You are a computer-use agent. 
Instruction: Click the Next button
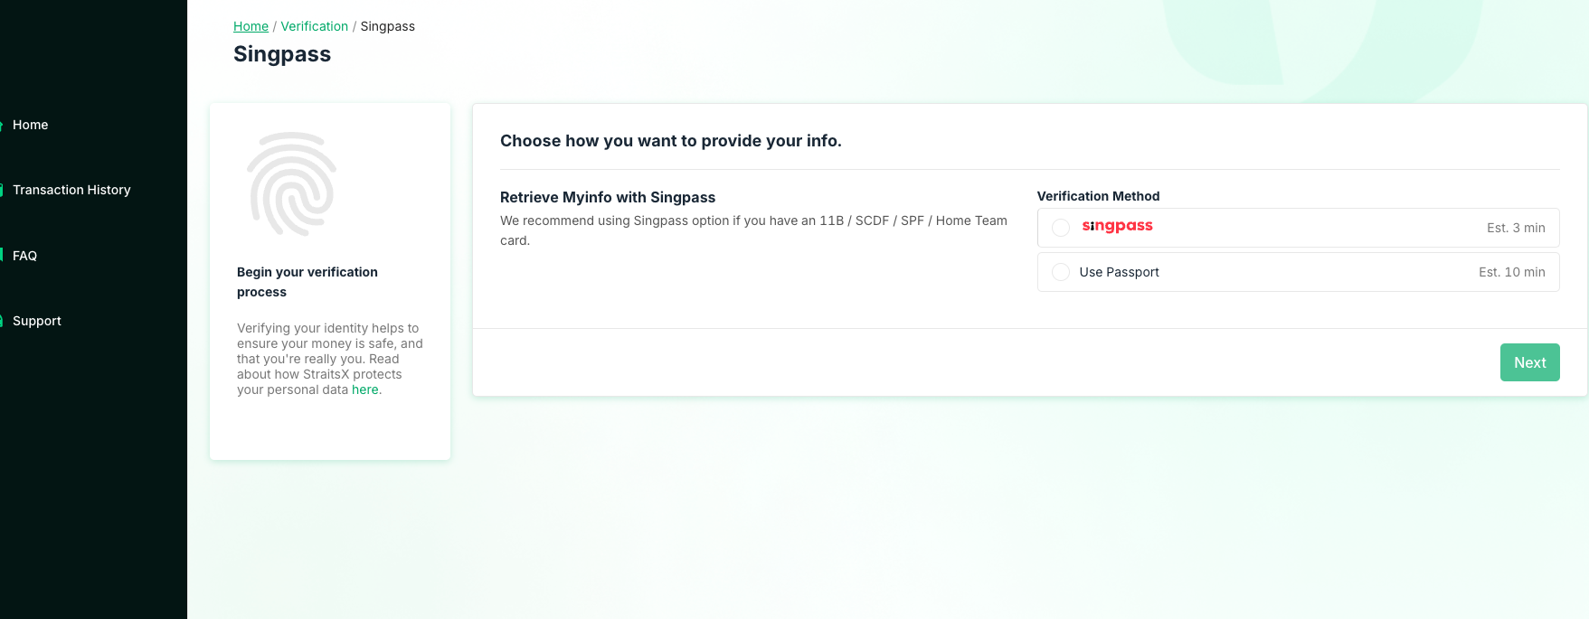pos(1529,362)
